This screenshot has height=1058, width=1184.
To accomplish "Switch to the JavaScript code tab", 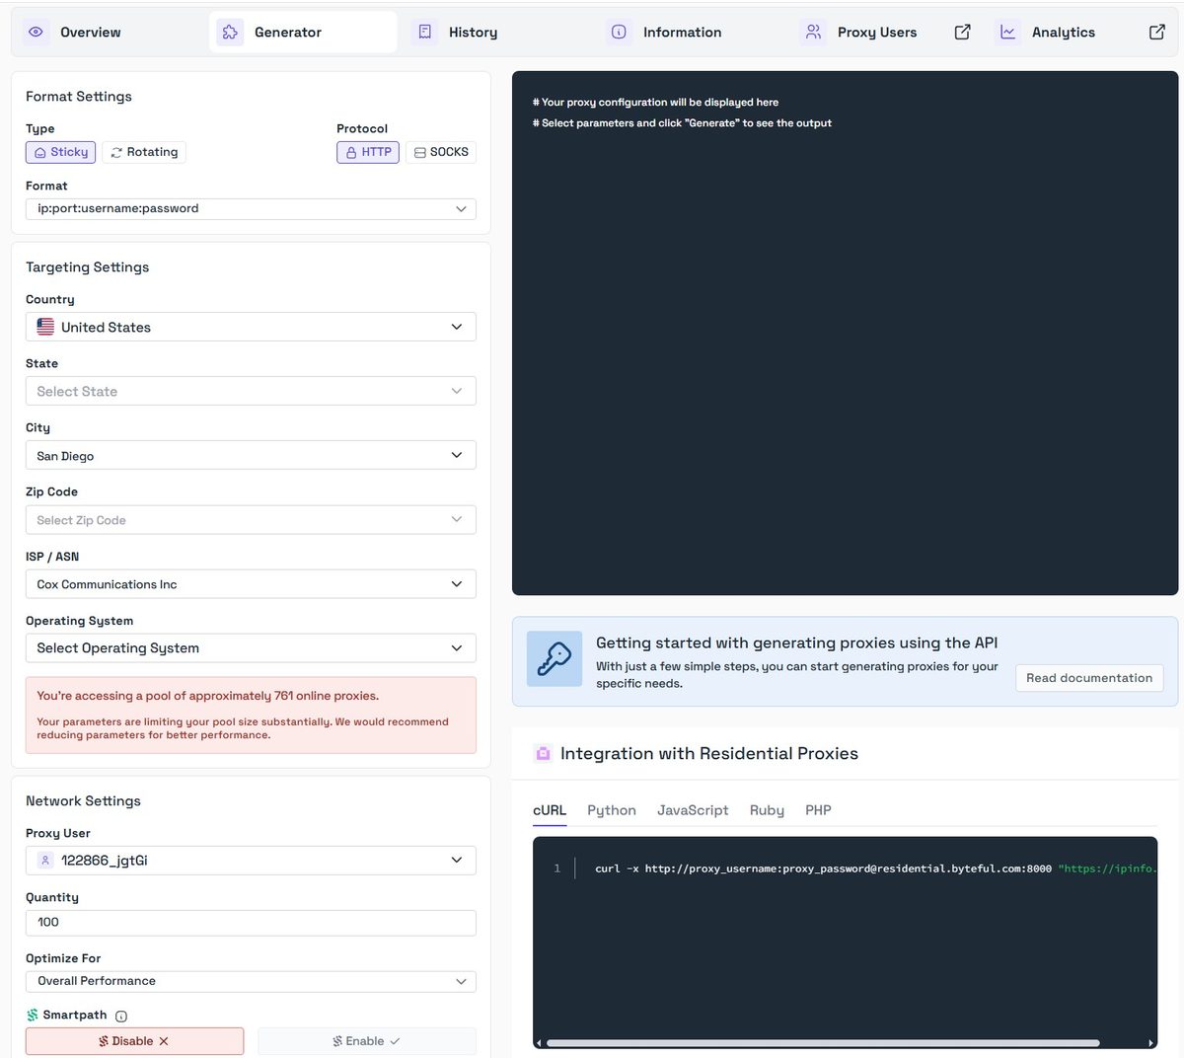I will [x=693, y=810].
